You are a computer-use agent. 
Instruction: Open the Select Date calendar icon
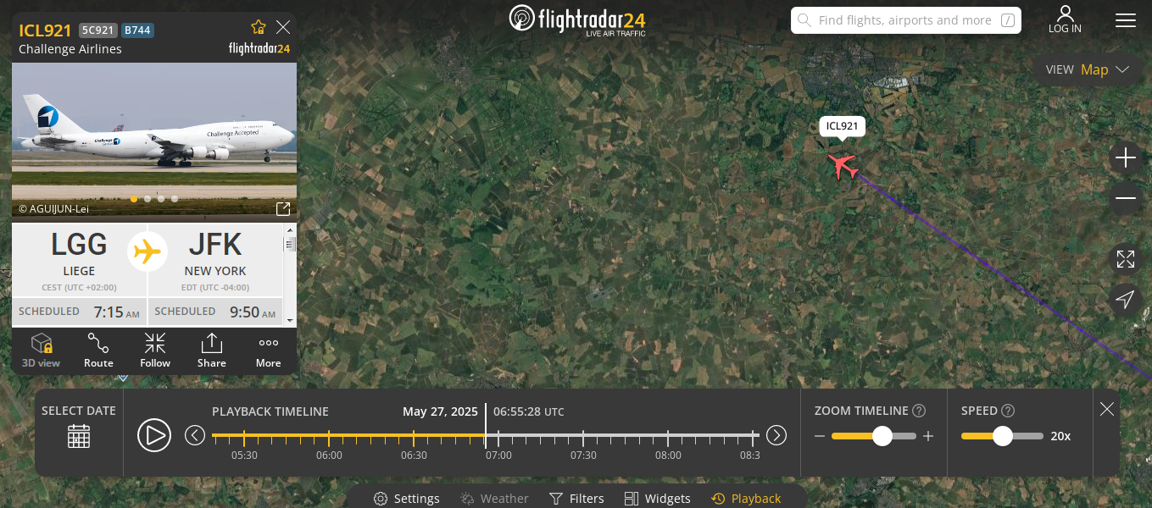click(x=79, y=436)
